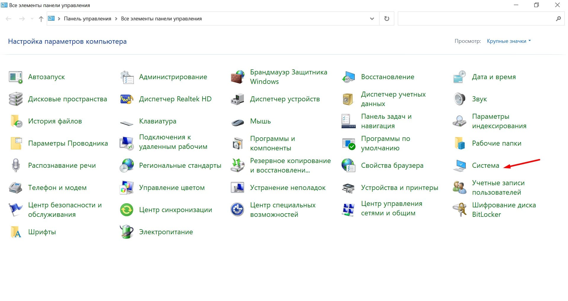The height and width of the screenshot is (301, 568).
Task: Click the Брандмауэр Защитника Windows icon
Action: [x=237, y=77]
